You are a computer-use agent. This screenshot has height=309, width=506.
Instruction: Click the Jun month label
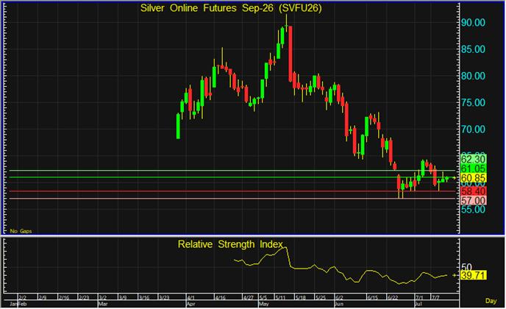(339, 304)
